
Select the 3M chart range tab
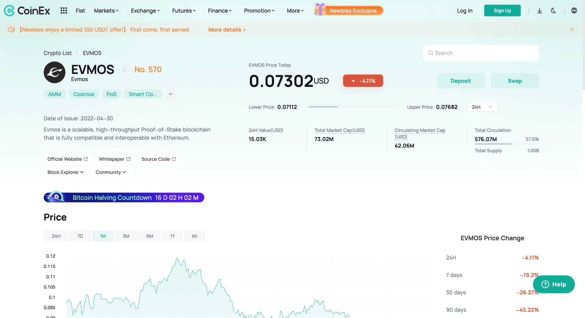pos(126,236)
